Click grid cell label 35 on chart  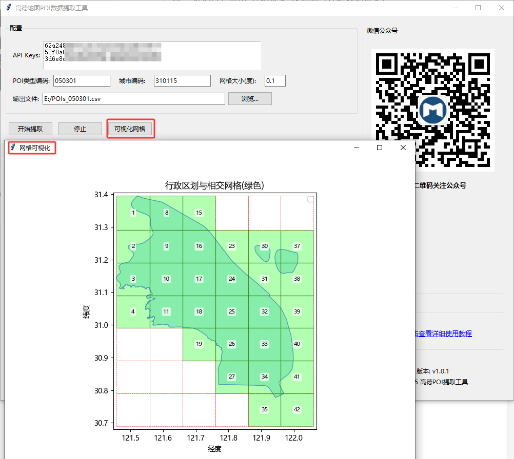265,409
